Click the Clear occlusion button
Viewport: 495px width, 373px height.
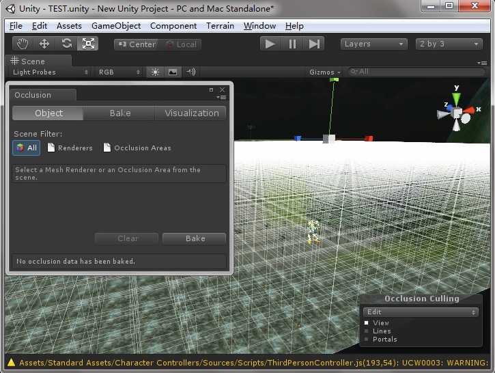(x=127, y=238)
